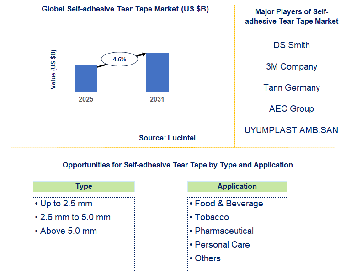Image resolution: width=362 pixels, height=280 pixels.
Task: Click the Source: Lucintel text
Action: pyautogui.click(x=167, y=138)
